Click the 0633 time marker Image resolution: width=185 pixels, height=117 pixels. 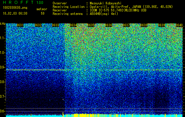click(55, 25)
